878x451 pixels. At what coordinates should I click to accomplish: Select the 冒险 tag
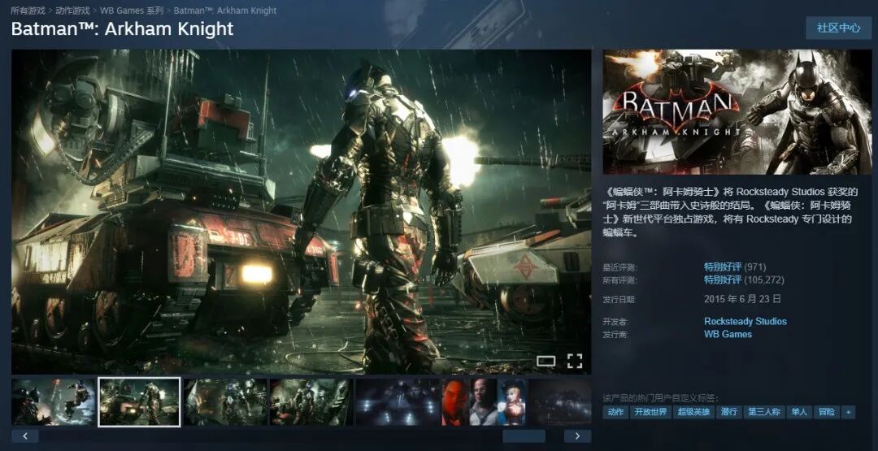click(827, 412)
